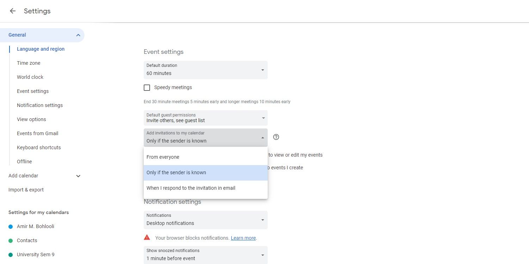Open the Show snoozed notifications dropdown
Screen dimensions: 529x264
205,255
